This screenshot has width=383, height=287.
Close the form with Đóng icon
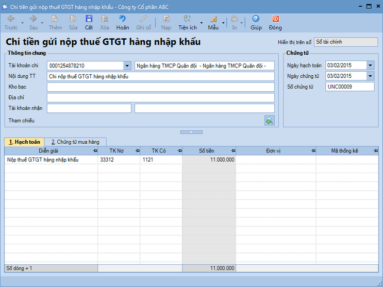click(x=276, y=19)
